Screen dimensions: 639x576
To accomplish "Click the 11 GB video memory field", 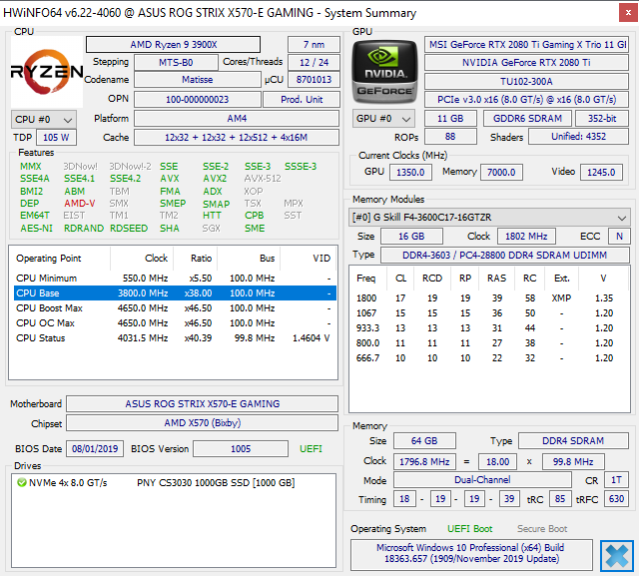I will tap(450, 119).
